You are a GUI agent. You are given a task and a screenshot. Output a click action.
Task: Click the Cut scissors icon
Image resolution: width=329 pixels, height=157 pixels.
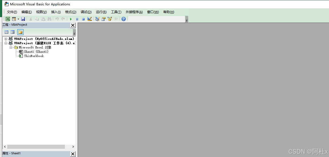tap(31, 19)
